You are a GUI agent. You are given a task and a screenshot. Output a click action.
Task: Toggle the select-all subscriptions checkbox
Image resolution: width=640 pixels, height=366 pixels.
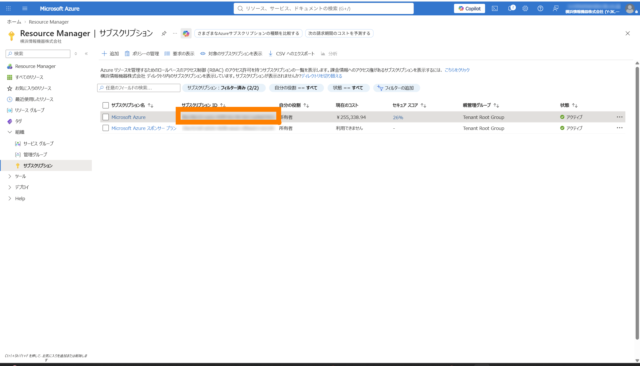[x=106, y=105]
